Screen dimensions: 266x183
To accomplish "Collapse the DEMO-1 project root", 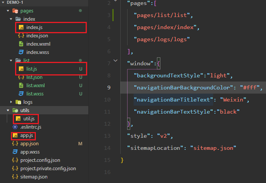I will pos(3,3).
